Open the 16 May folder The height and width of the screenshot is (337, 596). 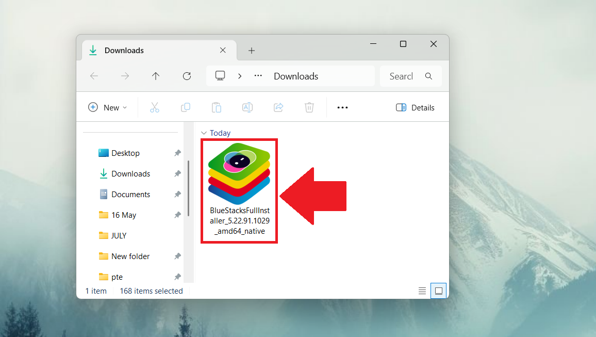124,215
